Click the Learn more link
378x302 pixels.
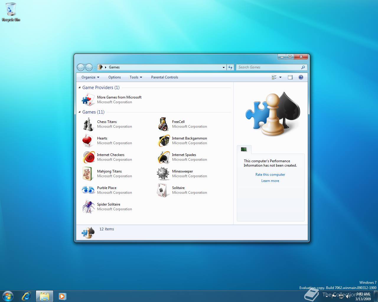tap(270, 181)
